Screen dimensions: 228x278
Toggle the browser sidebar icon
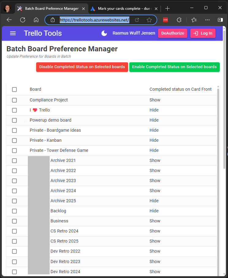click(220, 20)
